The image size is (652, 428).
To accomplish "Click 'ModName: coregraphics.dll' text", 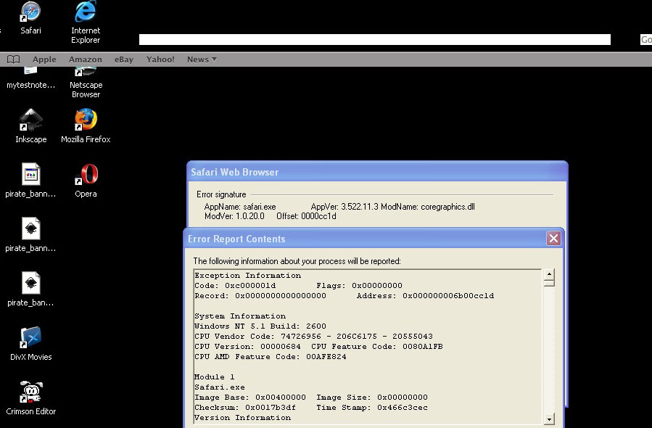I will pos(427,207).
